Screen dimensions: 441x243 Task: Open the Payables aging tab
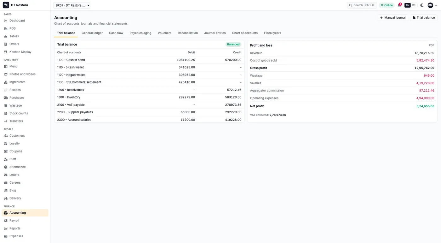click(140, 33)
